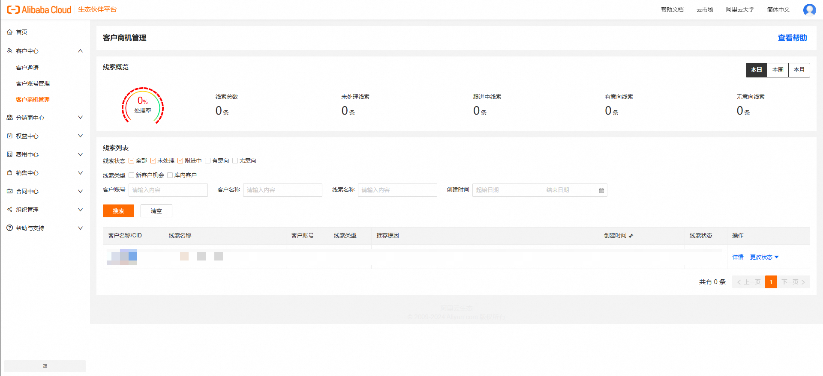The width and height of the screenshot is (823, 376).
Task: Open the calendar icon in 创建时间 range
Action: 601,190
